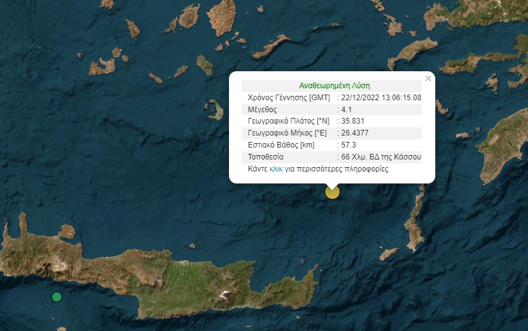
Task: Click the longitude value 26.4377
Action: point(356,133)
